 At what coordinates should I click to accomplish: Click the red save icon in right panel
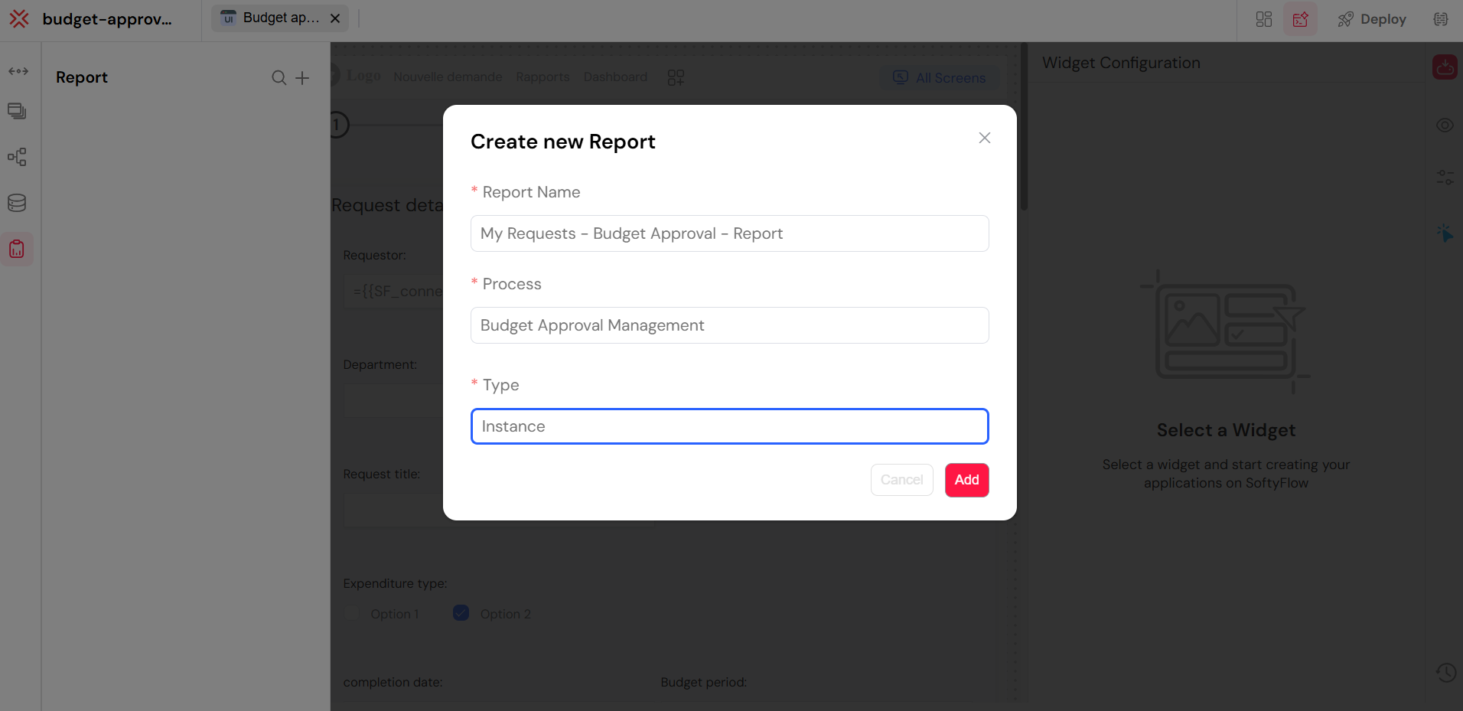click(1445, 67)
